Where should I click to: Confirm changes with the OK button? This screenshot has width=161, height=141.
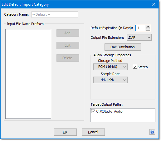pyautogui.click(x=65, y=132)
